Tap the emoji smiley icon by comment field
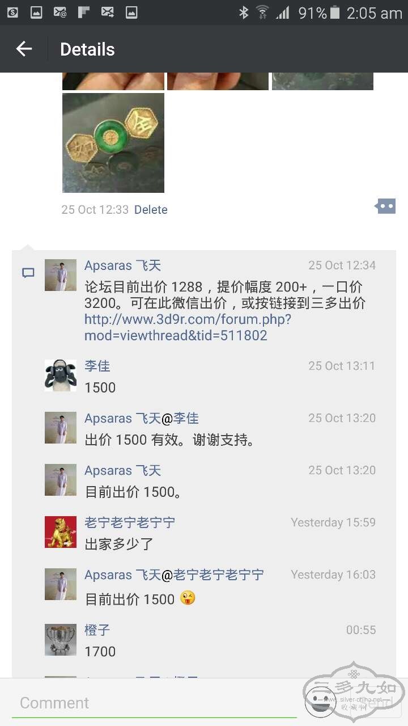Screen dimensions: 408x726 320,702
